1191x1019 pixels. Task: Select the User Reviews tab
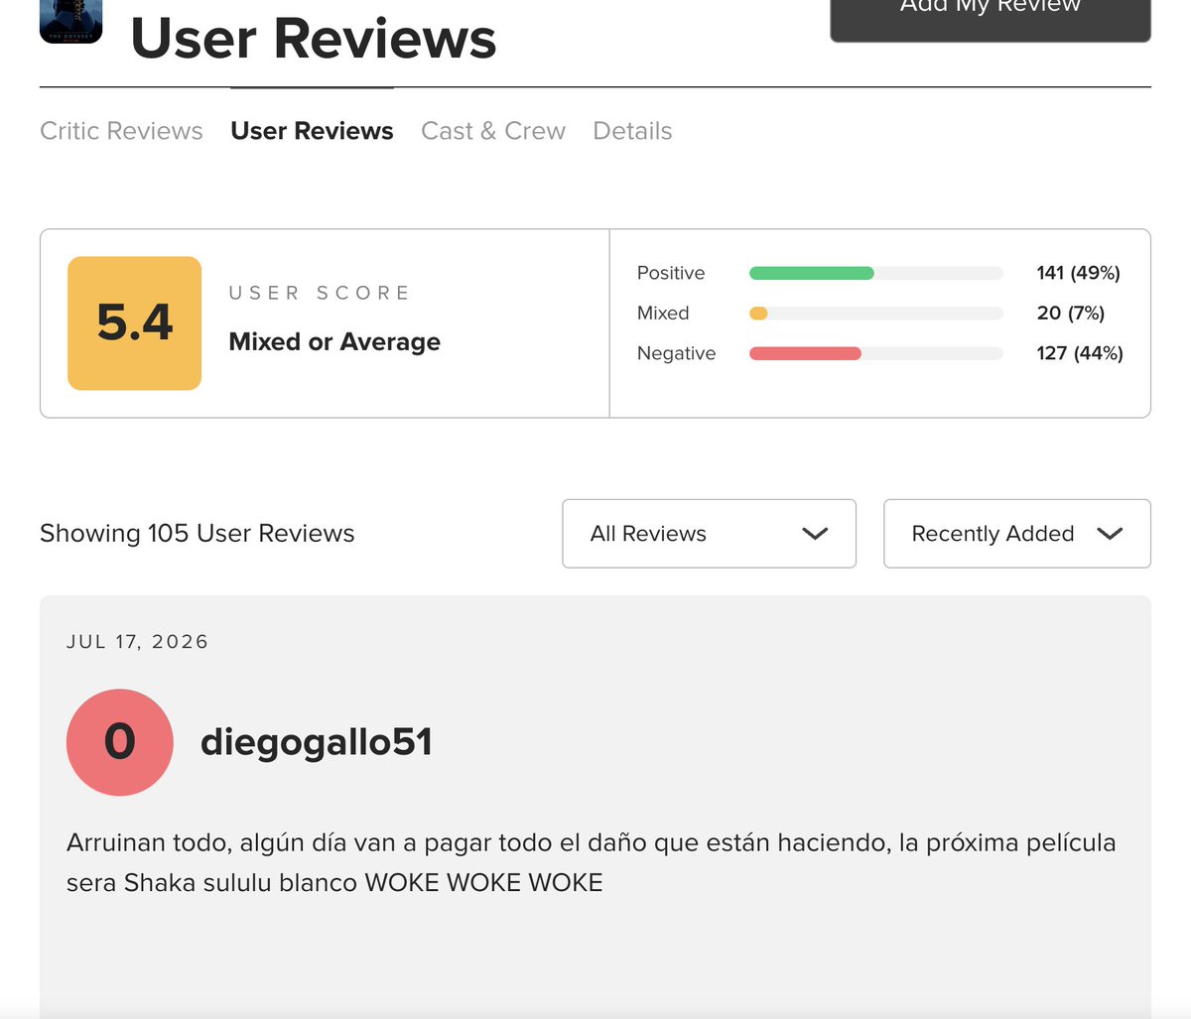pos(312,131)
